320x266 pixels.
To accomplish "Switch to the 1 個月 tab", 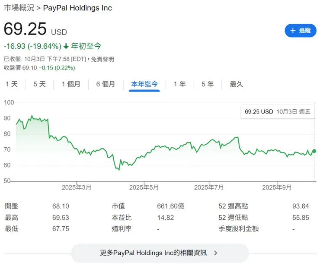I will tap(71, 84).
